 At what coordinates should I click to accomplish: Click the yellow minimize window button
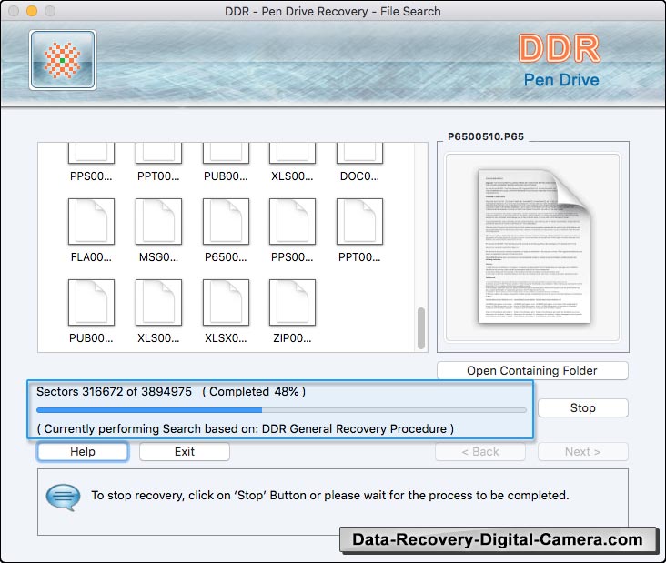click(32, 11)
